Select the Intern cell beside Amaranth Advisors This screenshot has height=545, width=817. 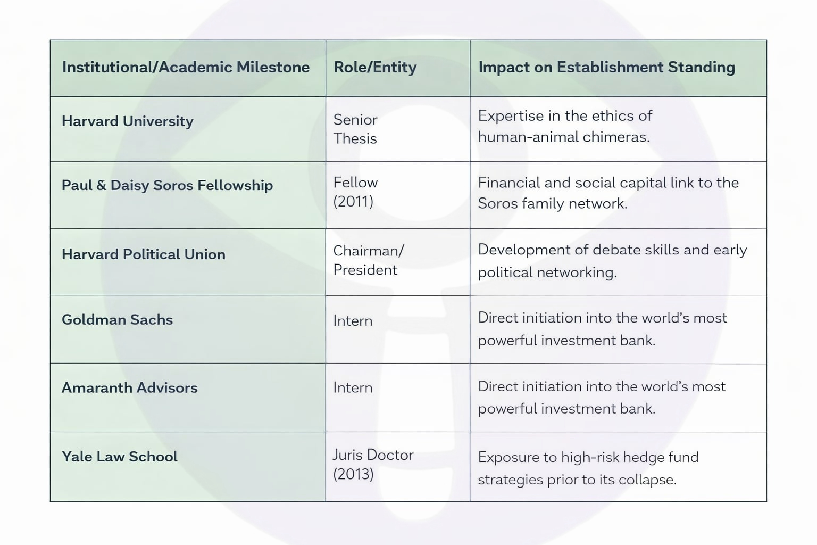(x=353, y=387)
